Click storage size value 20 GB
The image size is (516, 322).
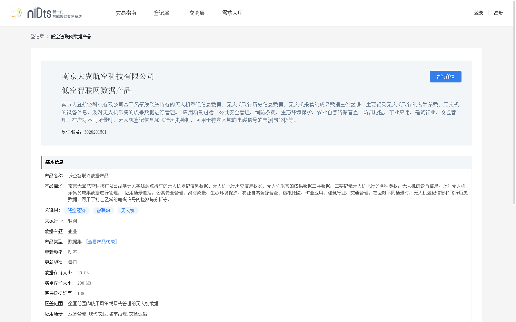coord(83,273)
